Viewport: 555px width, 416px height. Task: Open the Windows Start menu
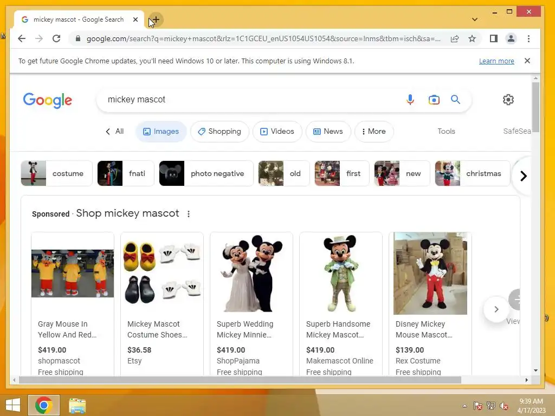13,405
